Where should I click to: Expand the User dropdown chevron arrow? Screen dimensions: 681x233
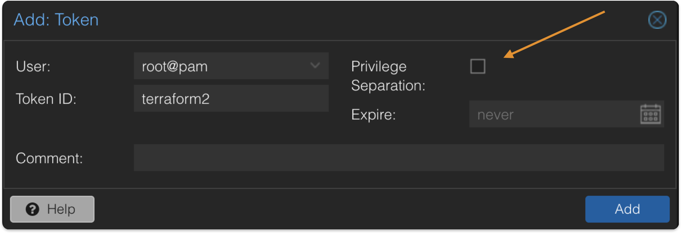click(315, 66)
